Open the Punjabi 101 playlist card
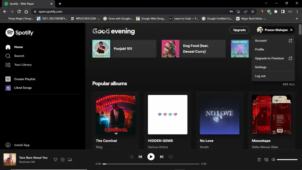This screenshot has height=170, width=302. click(x=124, y=49)
